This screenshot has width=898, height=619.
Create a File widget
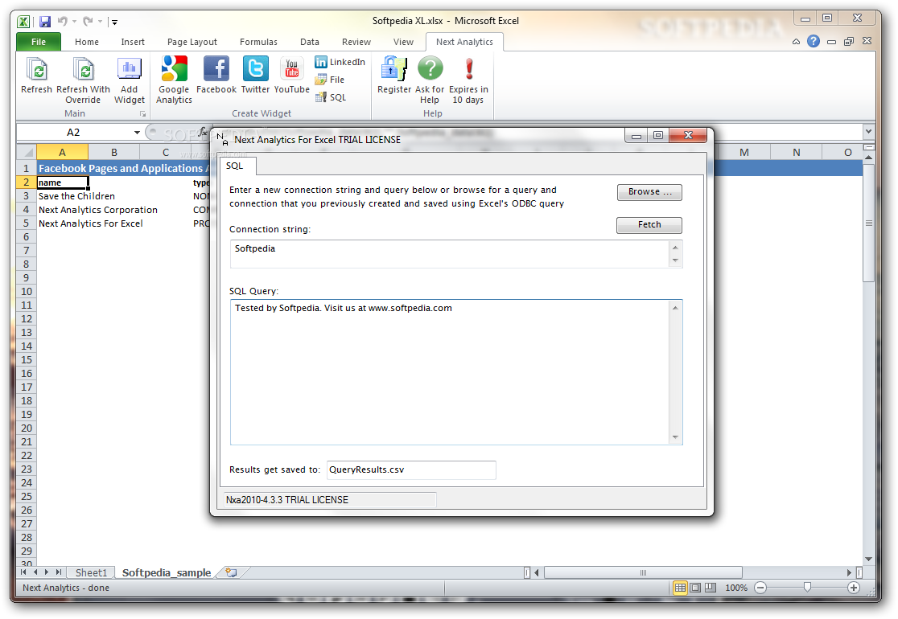pos(330,80)
